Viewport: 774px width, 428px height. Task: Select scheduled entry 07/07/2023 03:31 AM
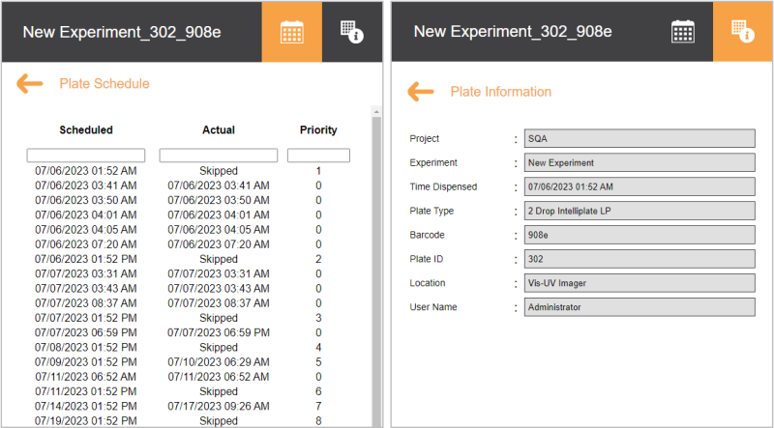click(86, 273)
